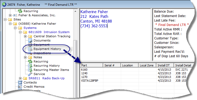Click the 6811609 Intrusion System folder icon
Image resolution: width=197 pixels, height=100 pixels.
coord(25,32)
